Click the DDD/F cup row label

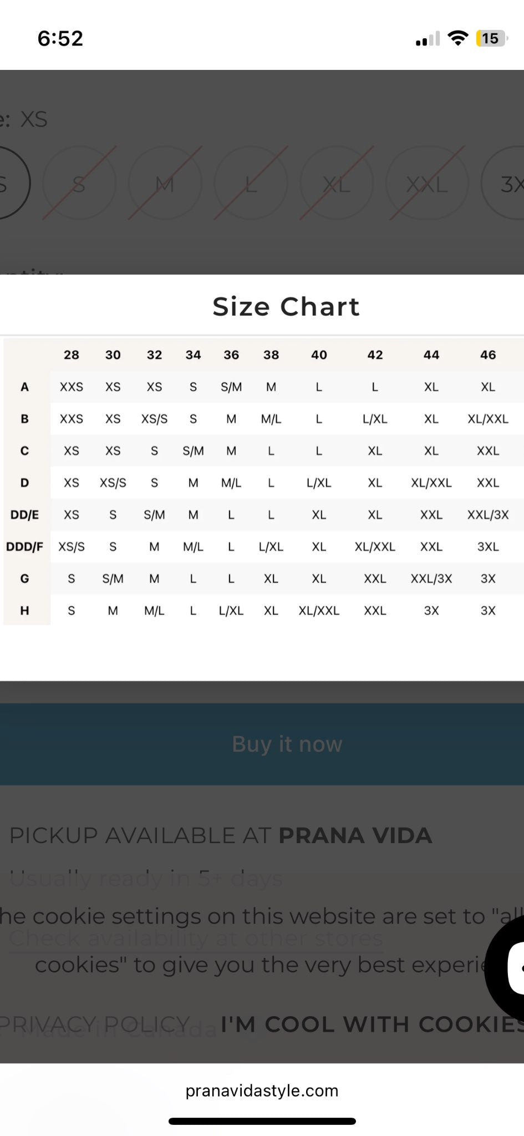click(25, 547)
